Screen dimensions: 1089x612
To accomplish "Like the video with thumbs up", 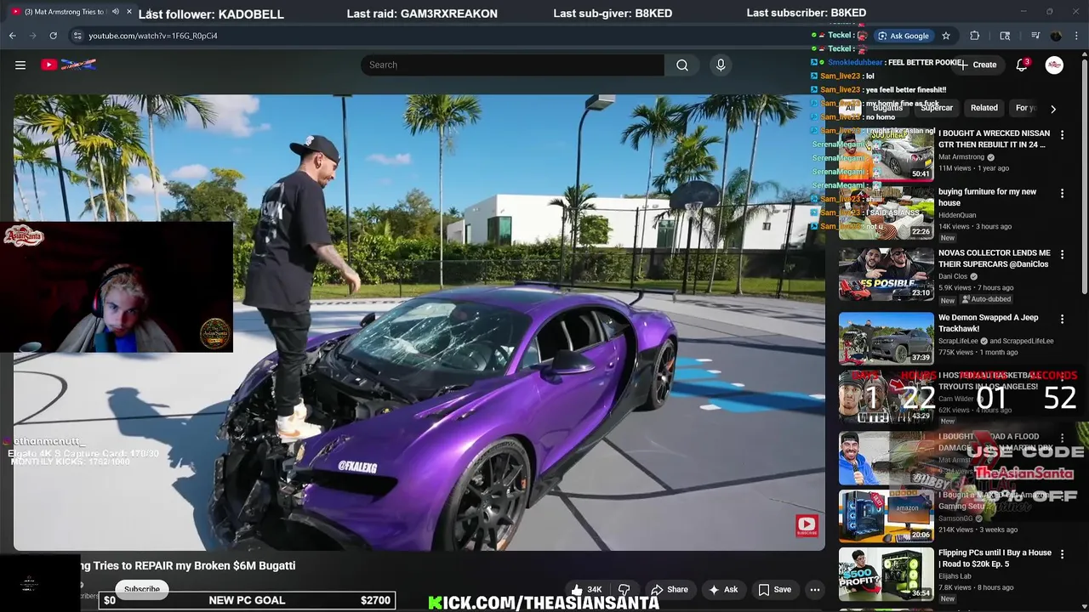I will pos(578,589).
